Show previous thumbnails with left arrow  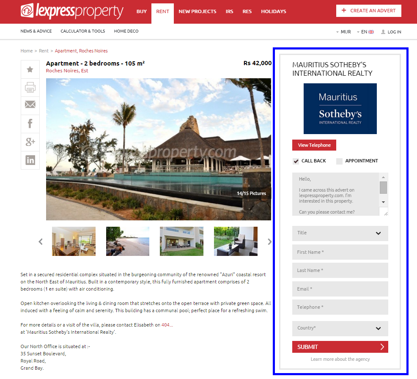41,242
